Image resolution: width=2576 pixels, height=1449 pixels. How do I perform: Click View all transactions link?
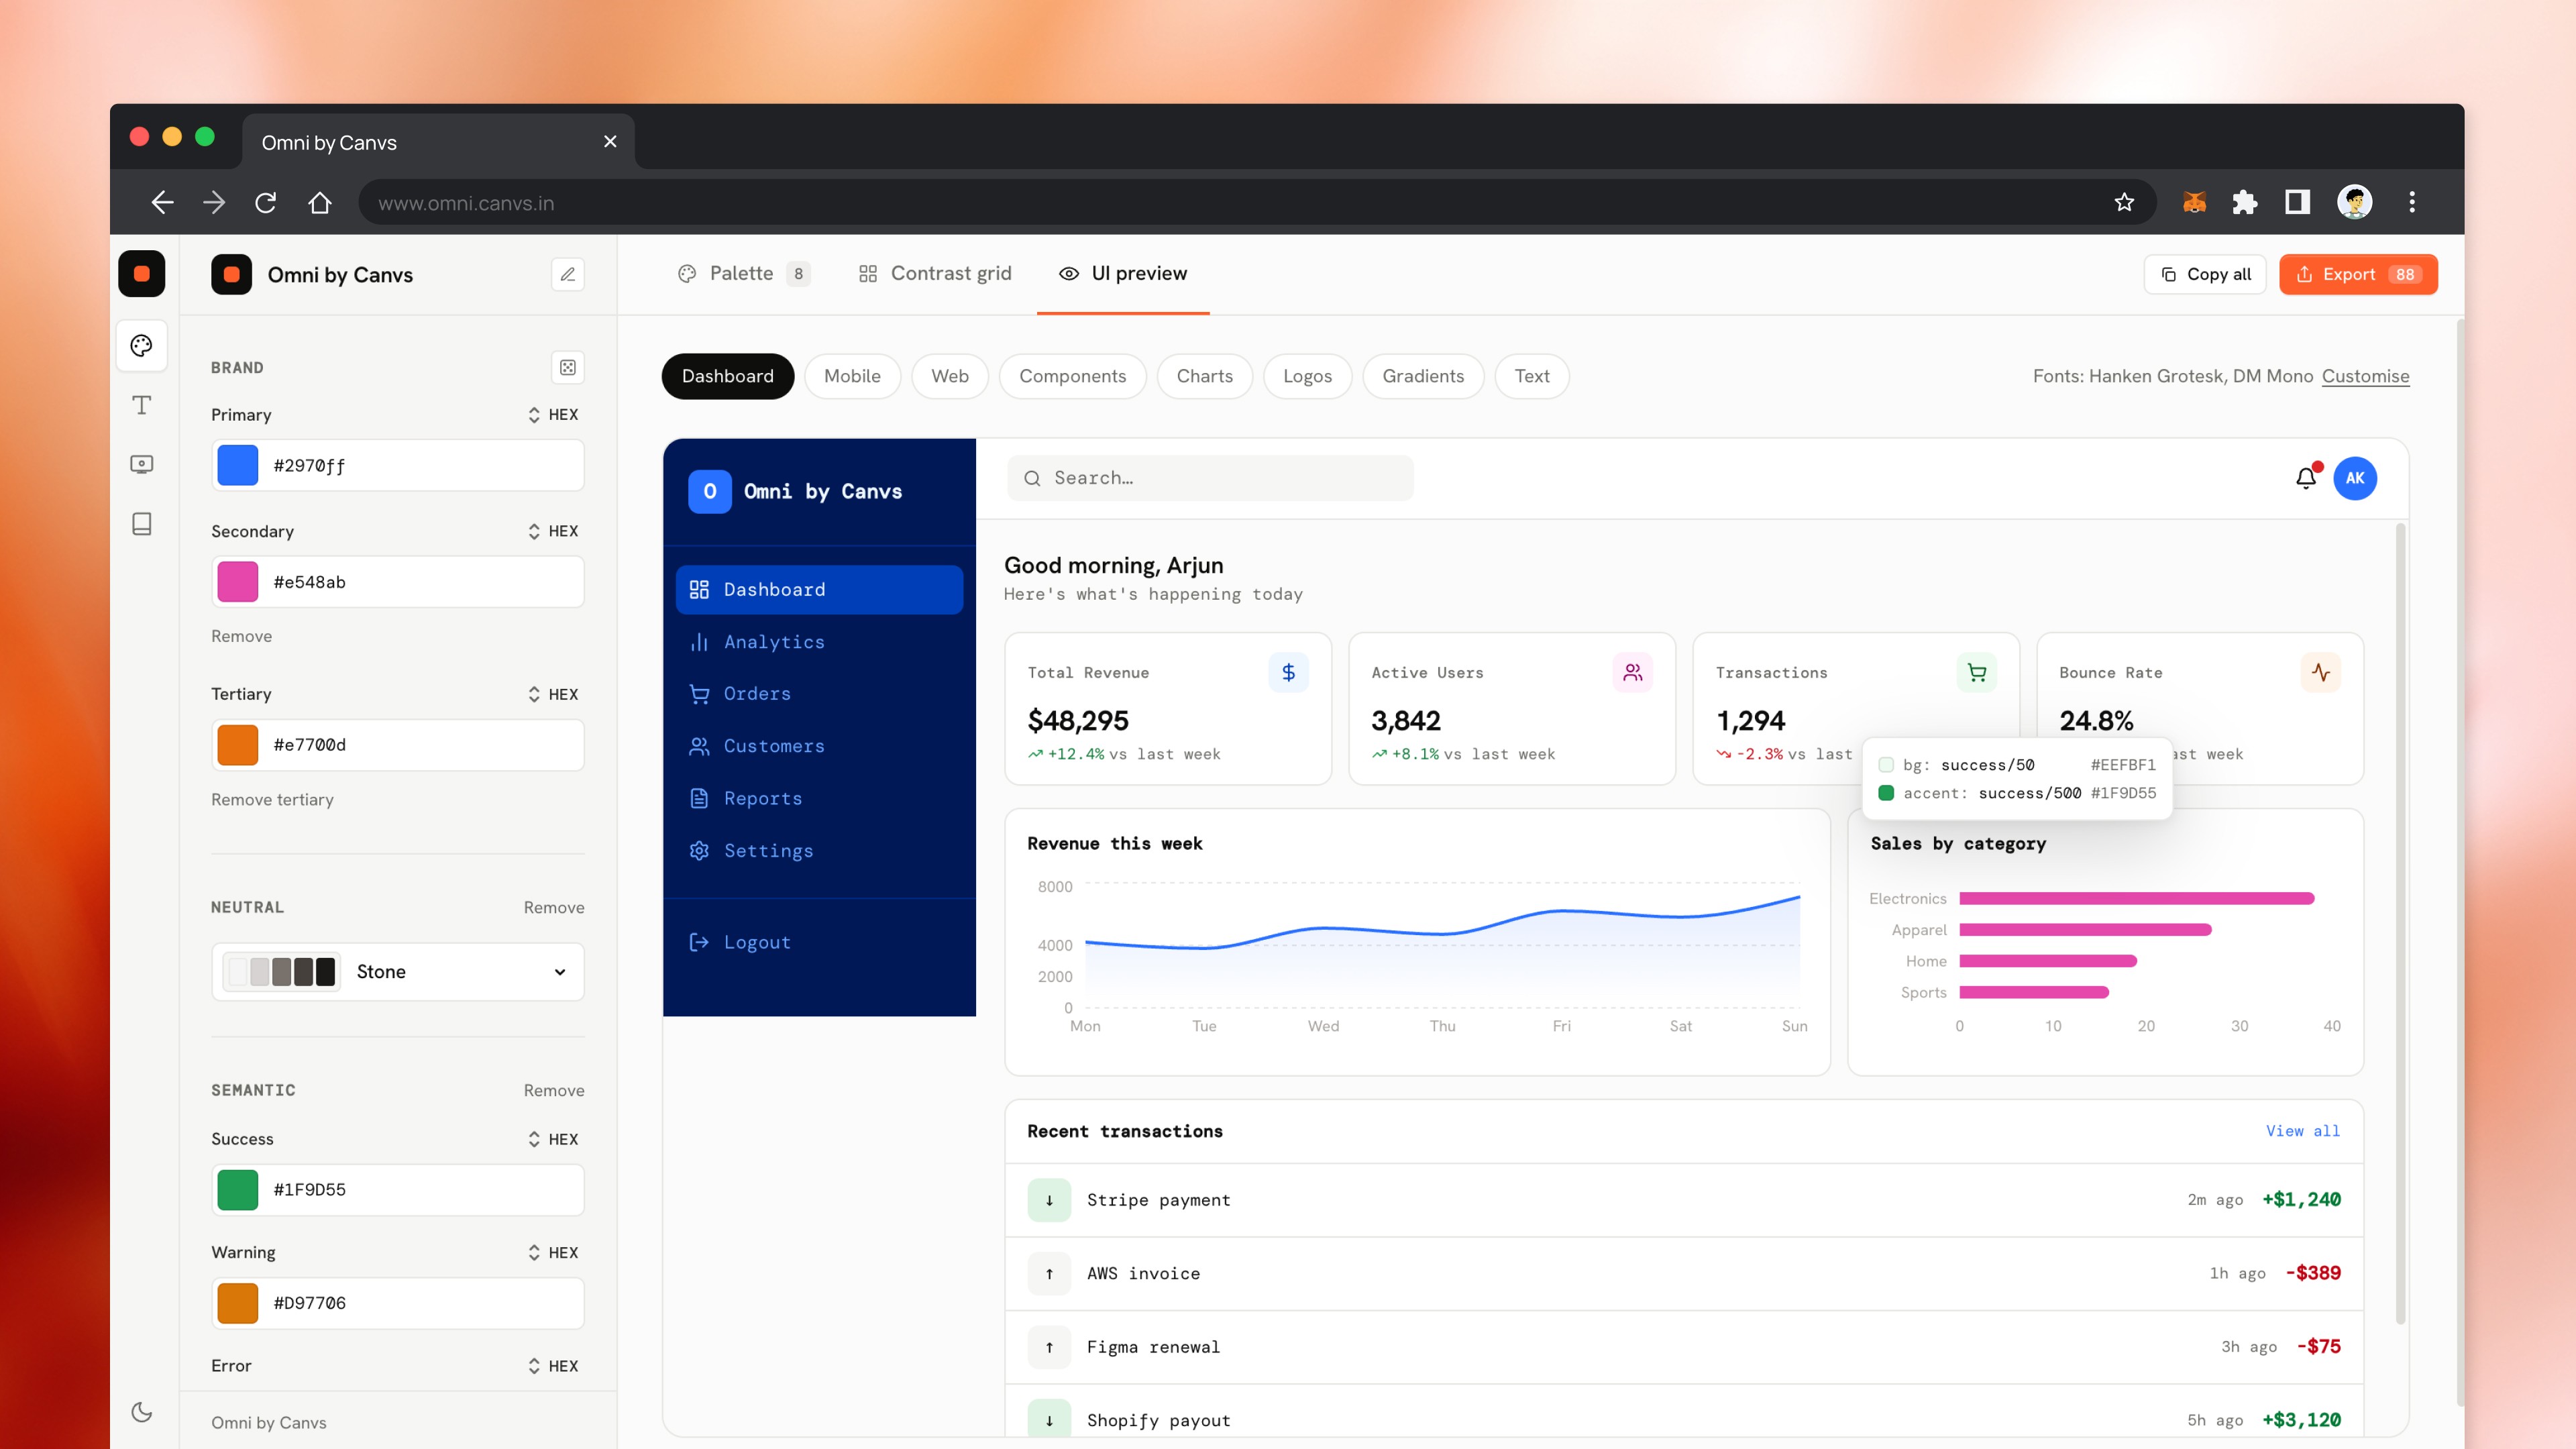2302,1131
